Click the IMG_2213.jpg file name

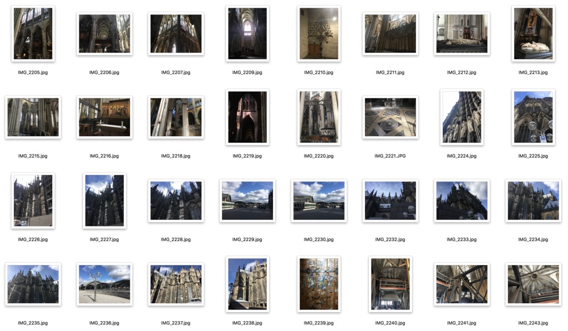533,73
